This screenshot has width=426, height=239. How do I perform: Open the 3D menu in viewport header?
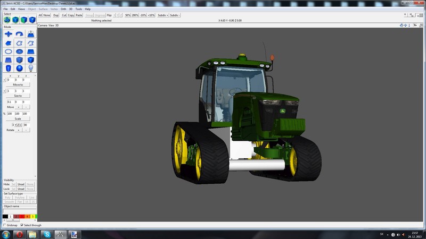(57, 25)
